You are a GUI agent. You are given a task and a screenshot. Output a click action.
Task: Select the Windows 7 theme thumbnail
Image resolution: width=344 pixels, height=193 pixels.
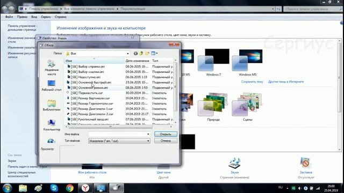213,62
